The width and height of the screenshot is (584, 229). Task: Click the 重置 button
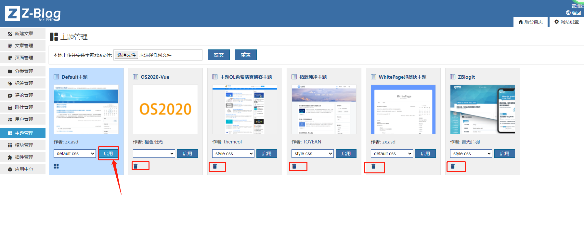pyautogui.click(x=246, y=55)
